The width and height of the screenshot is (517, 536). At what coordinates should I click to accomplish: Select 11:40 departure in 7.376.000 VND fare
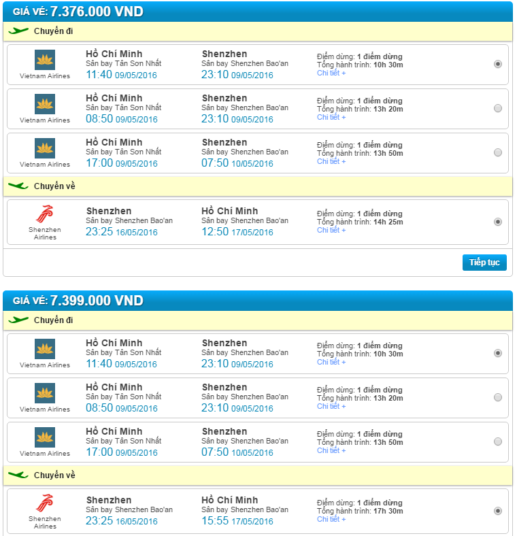pyautogui.click(x=498, y=64)
